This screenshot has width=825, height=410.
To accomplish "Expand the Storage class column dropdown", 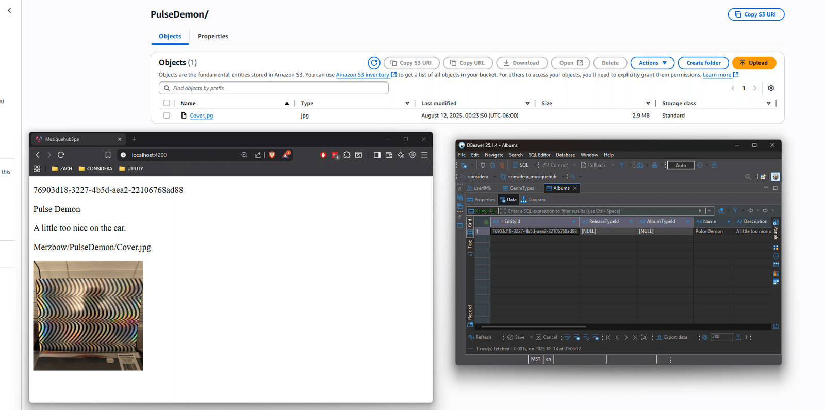I will click(x=768, y=103).
